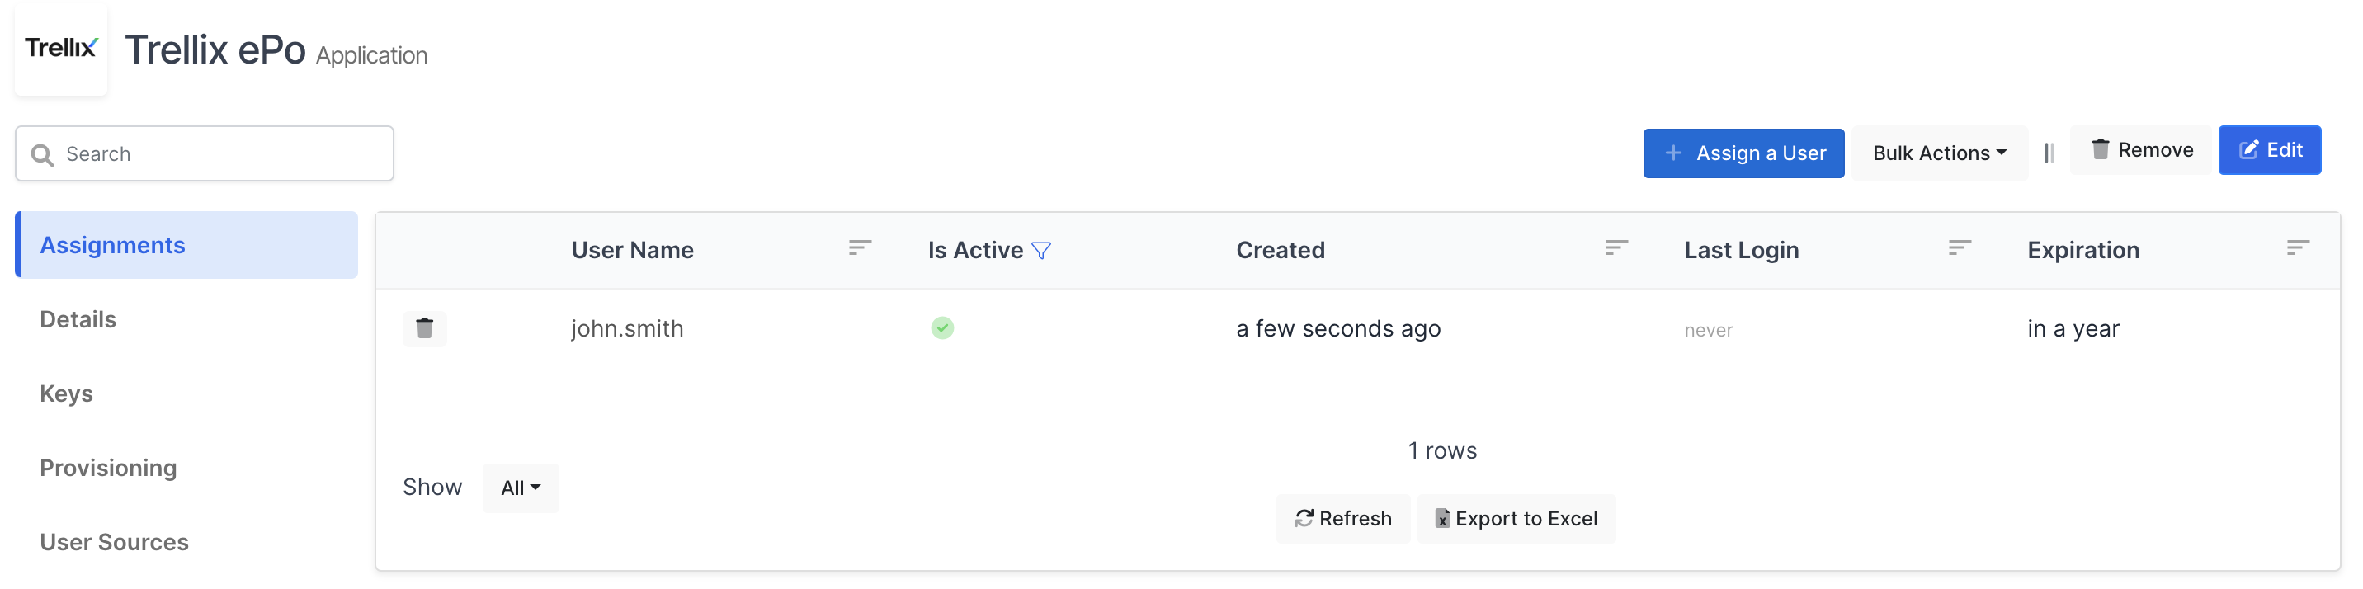Open the Provisioning section
Image resolution: width=2363 pixels, height=589 pixels.
tap(108, 468)
